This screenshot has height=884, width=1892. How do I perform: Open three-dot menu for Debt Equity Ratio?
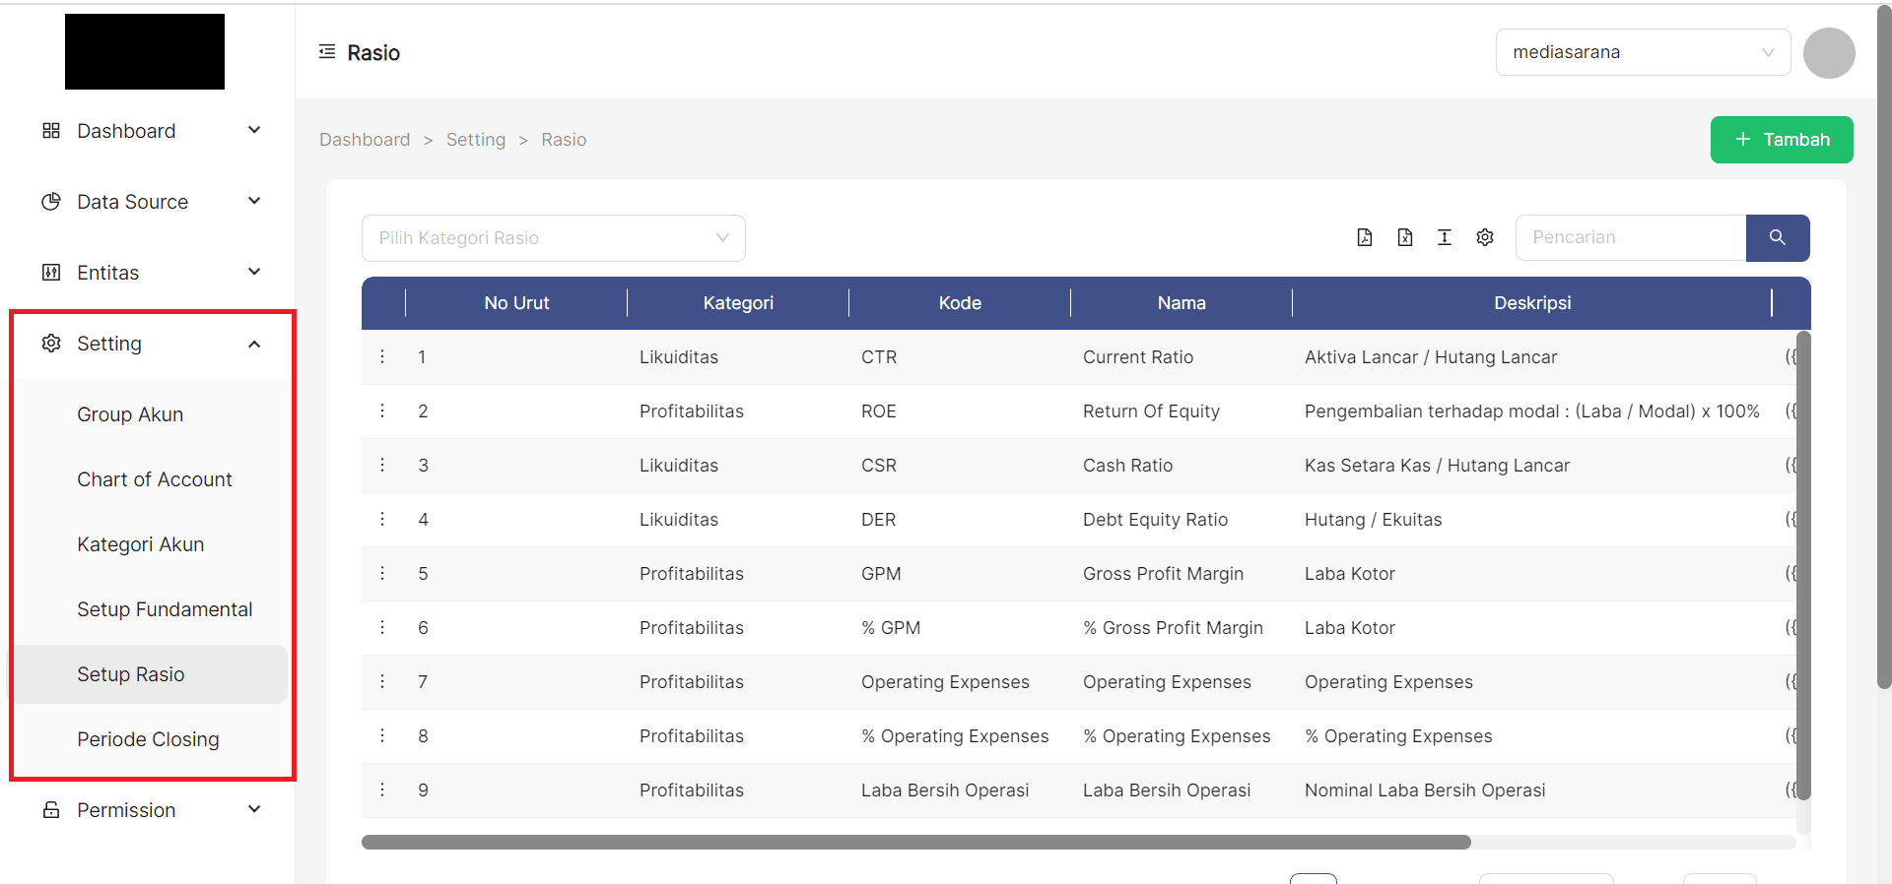(382, 519)
